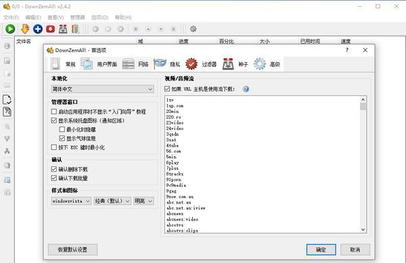Click the blue help icon beside URL host option
The height and width of the screenshot is (263, 406).
click(246, 89)
